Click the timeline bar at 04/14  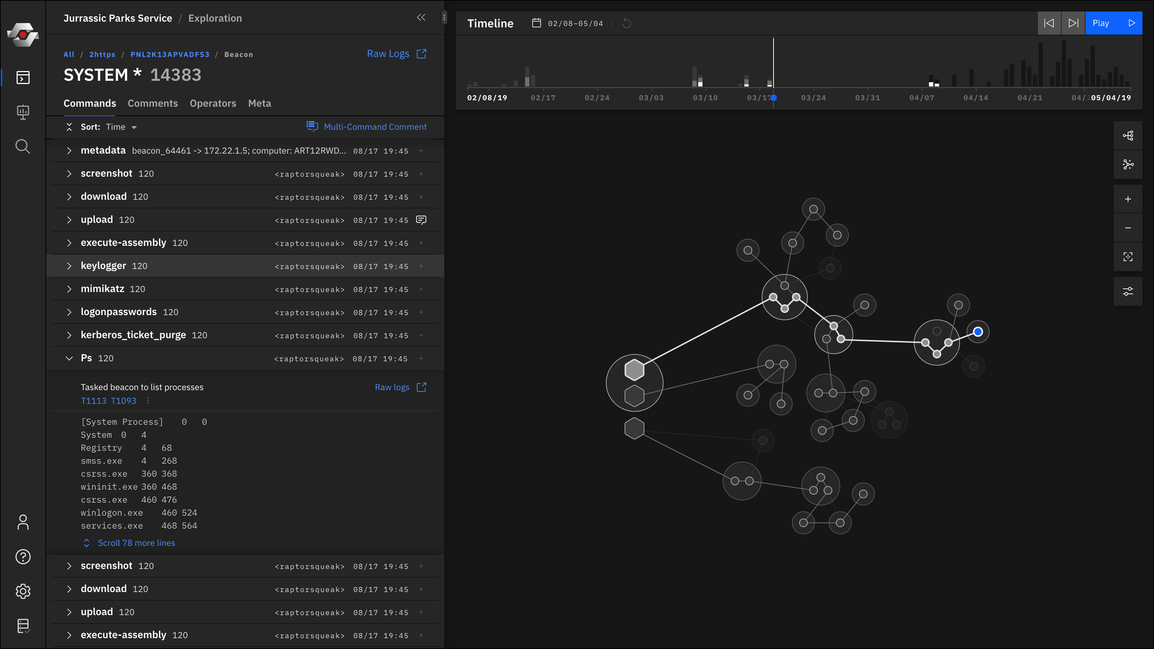pyautogui.click(x=971, y=78)
